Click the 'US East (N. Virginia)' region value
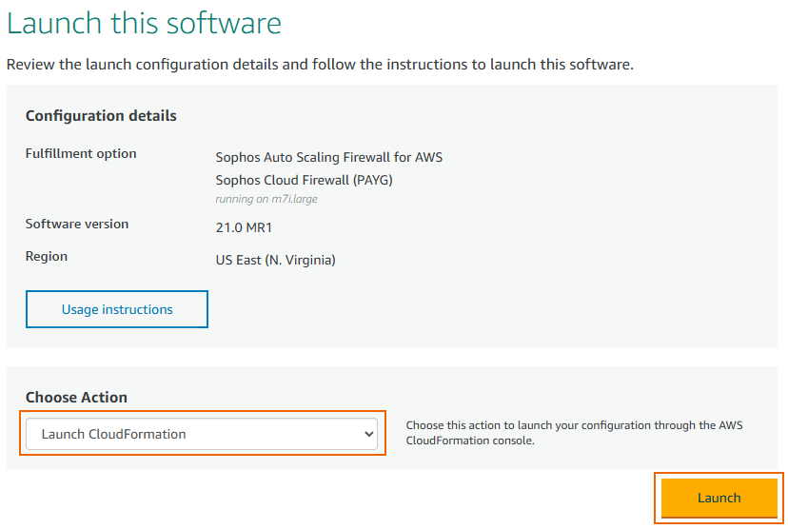The width and height of the screenshot is (788, 529). click(275, 260)
